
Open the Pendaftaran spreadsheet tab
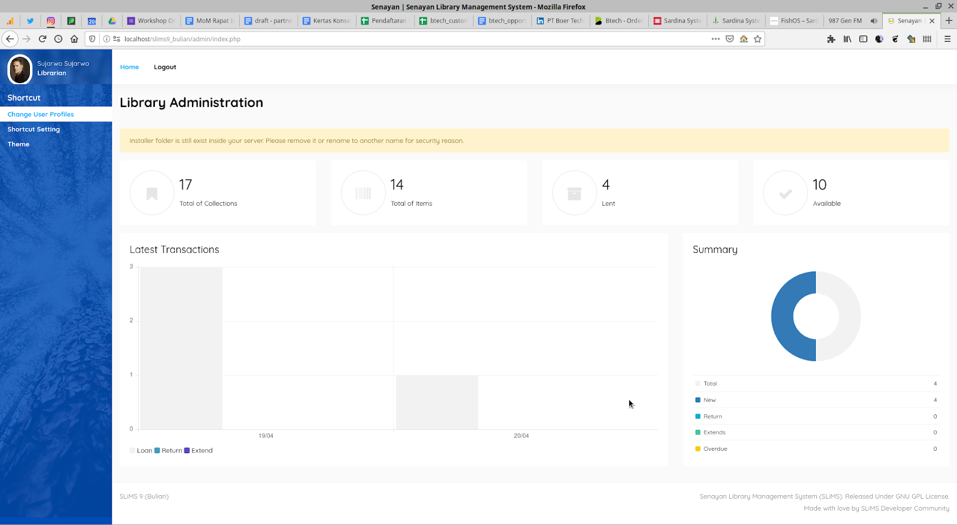[385, 20]
